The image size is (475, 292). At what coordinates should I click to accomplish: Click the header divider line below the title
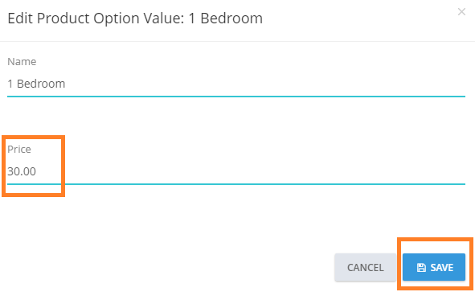(238, 41)
